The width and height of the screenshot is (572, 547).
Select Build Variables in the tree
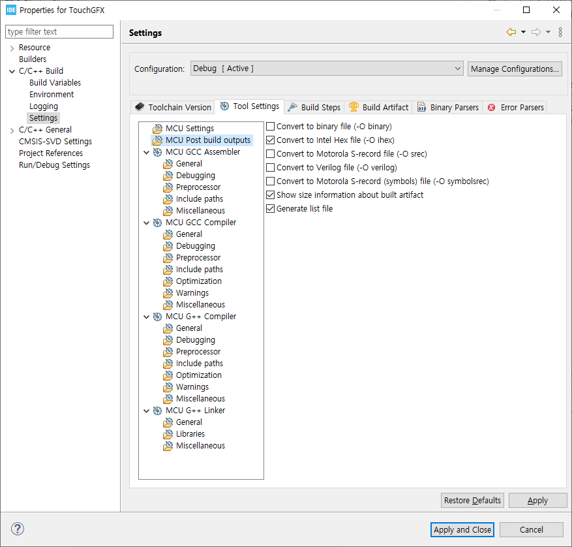[x=55, y=83]
